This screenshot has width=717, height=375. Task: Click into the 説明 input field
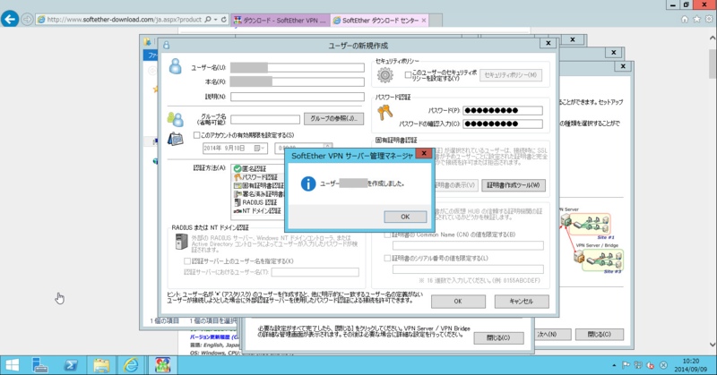click(x=298, y=97)
